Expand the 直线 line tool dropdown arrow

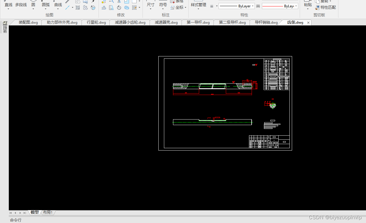coord(8,9)
